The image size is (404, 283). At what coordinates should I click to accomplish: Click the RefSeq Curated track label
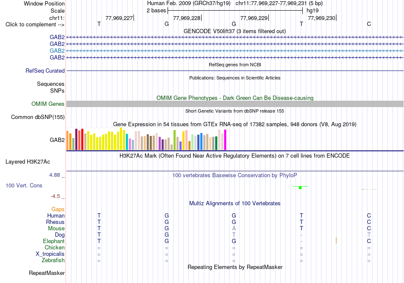click(45, 71)
